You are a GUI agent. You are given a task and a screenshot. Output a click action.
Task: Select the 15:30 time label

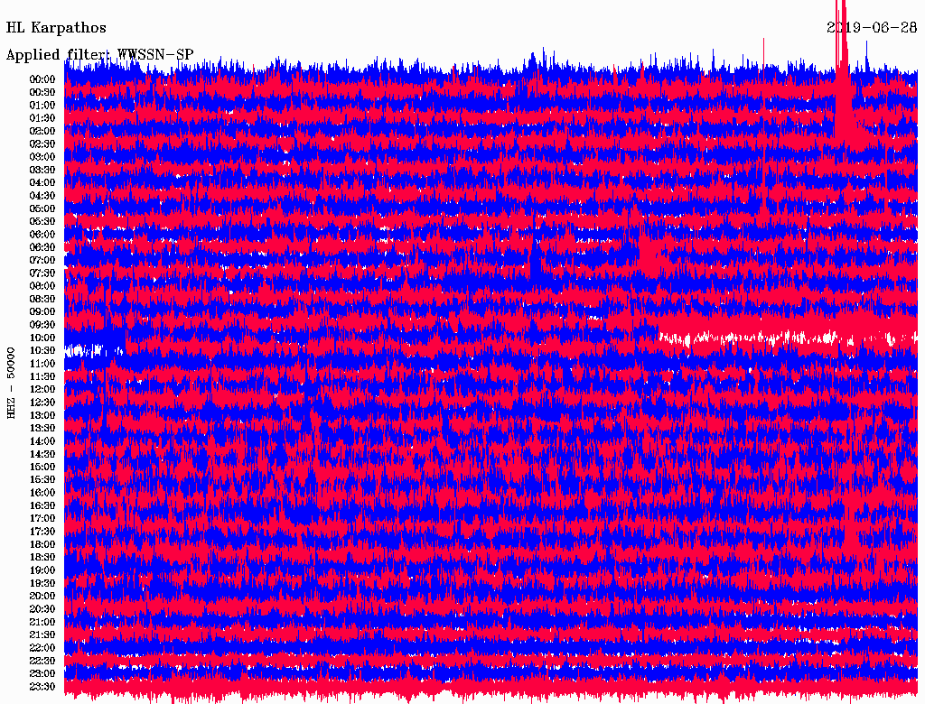[42, 480]
